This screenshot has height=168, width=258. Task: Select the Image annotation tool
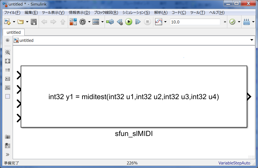point(8,88)
